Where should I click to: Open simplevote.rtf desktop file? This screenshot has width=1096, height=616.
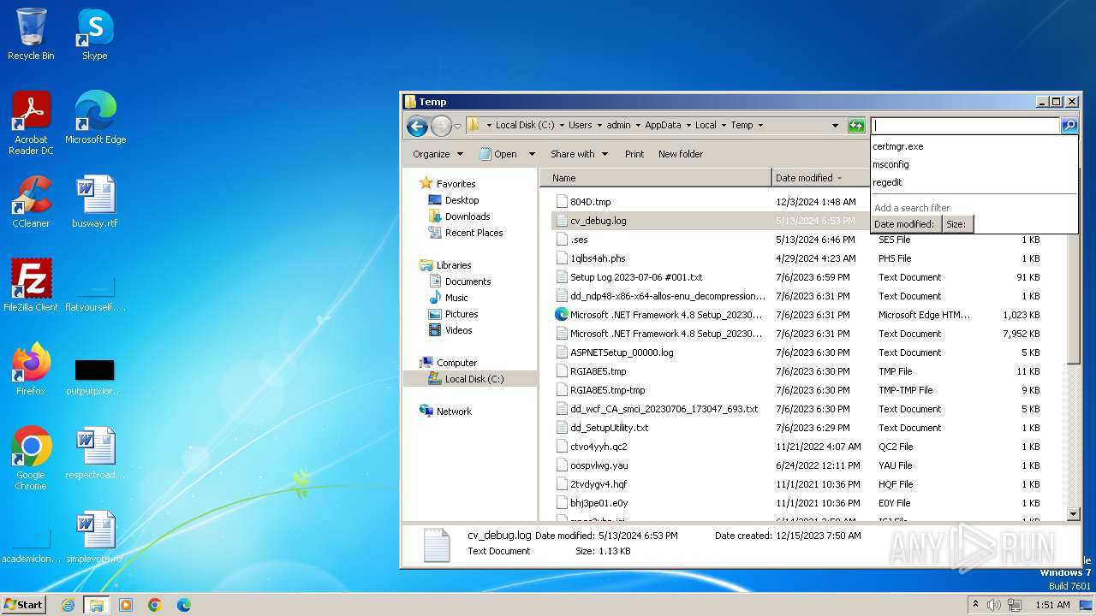pos(95,537)
